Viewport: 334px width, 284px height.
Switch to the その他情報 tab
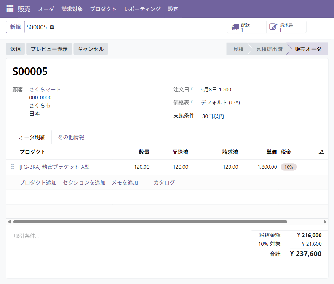coord(71,137)
